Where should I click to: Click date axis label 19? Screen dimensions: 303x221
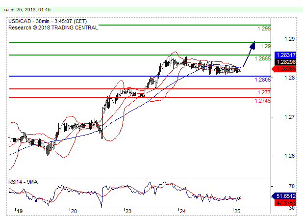point(20,211)
